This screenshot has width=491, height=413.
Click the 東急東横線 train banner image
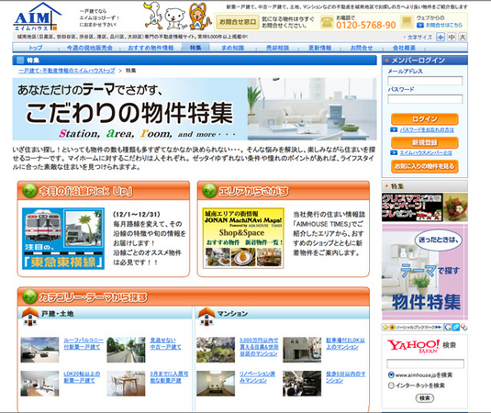(63, 239)
